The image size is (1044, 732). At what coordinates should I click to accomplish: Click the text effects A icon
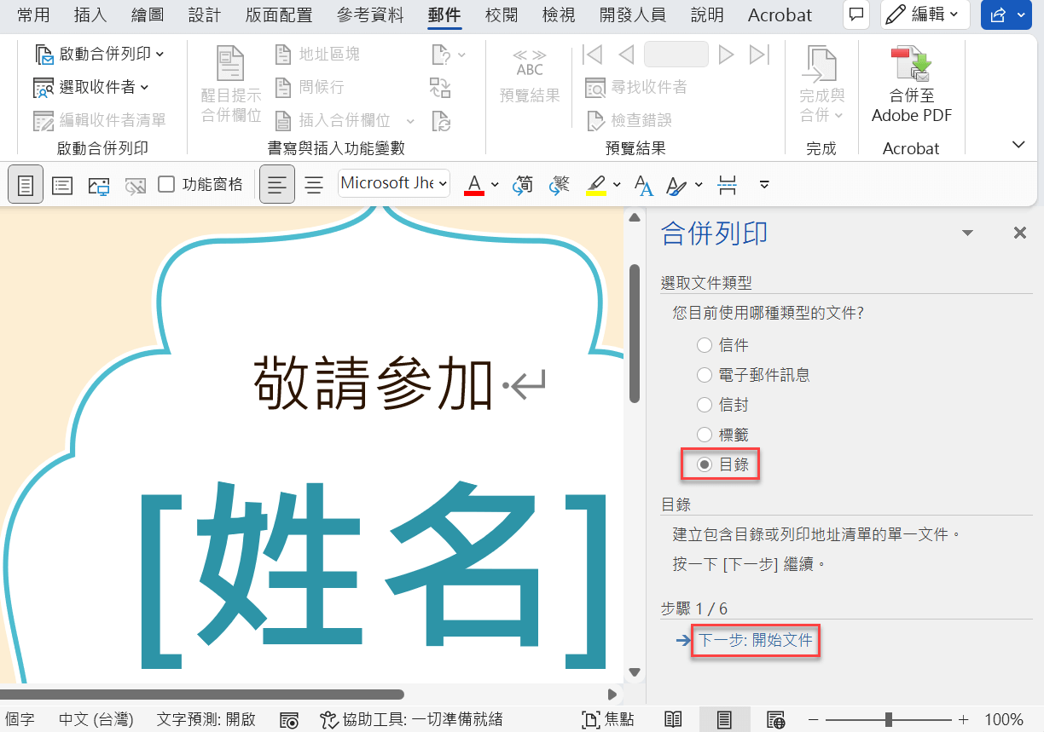[x=644, y=184]
